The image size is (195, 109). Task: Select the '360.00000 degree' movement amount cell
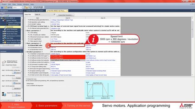pyautogui.click(x=68, y=37)
